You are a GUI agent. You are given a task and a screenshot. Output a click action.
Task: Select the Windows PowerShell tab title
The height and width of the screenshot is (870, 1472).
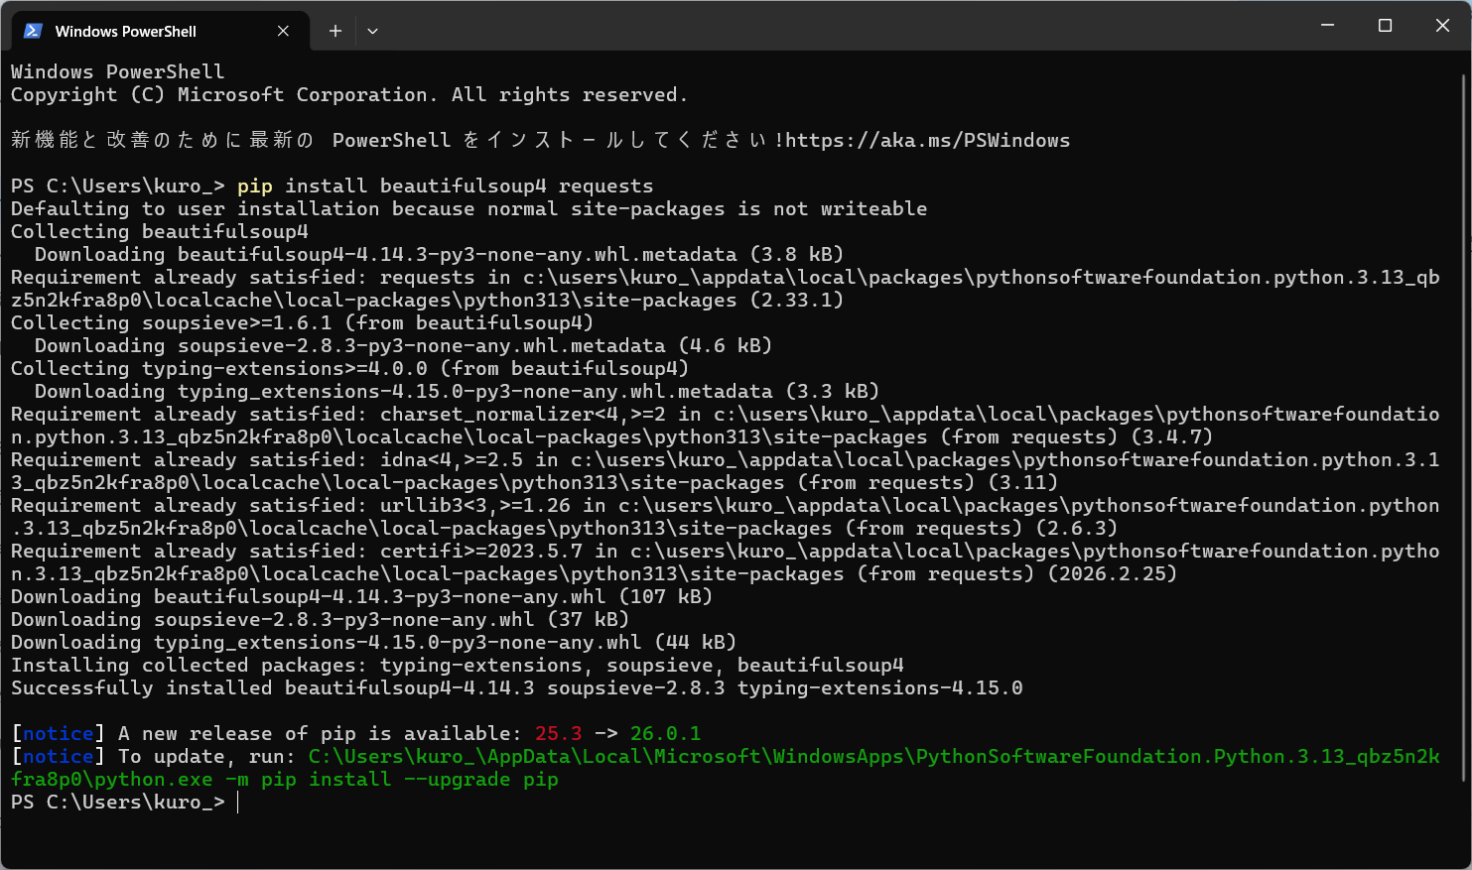(x=125, y=31)
